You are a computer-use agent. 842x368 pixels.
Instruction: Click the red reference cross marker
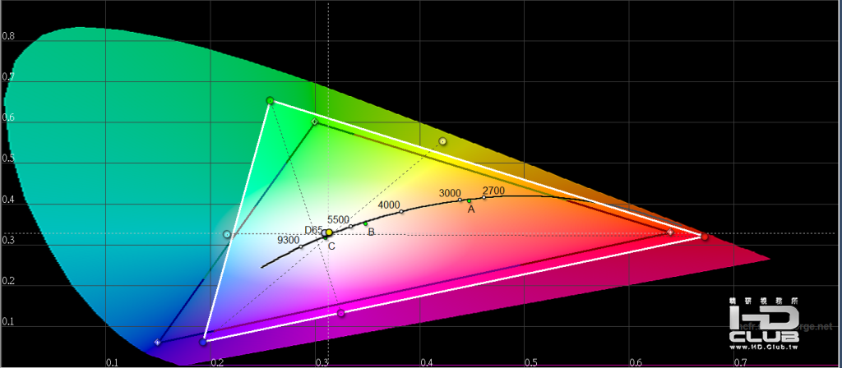point(670,232)
